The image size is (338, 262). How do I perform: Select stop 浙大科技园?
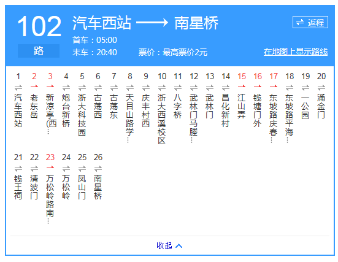pos(82,115)
